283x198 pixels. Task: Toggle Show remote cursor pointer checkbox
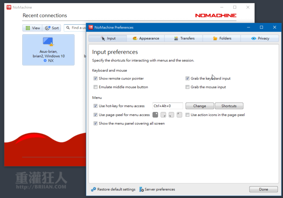coord(95,79)
